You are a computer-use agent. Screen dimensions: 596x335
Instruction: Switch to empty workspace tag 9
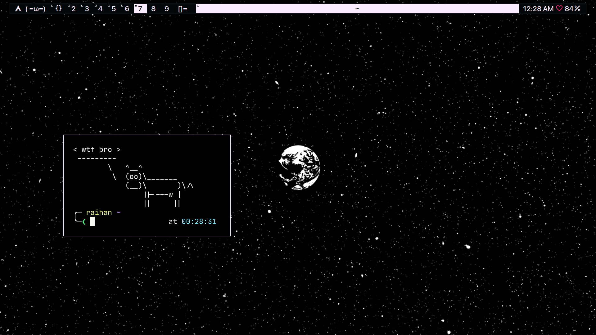[x=167, y=9]
